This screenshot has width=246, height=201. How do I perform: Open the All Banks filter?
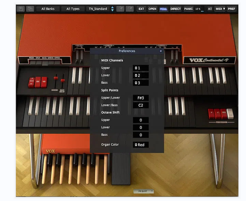[x=48, y=9]
